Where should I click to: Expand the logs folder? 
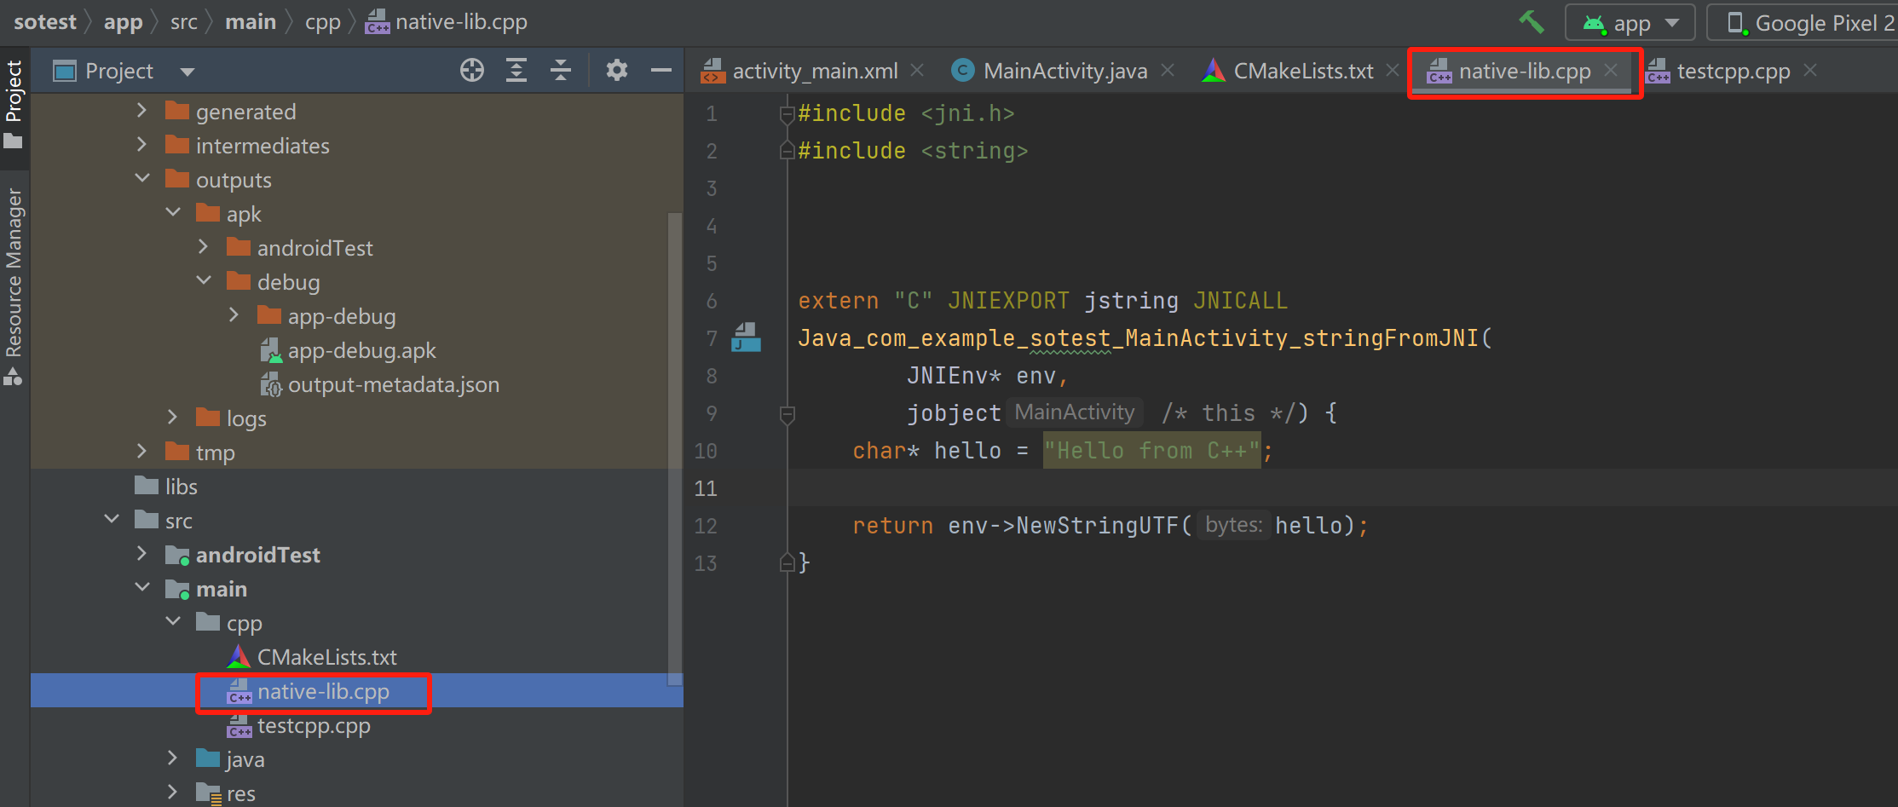tap(173, 418)
